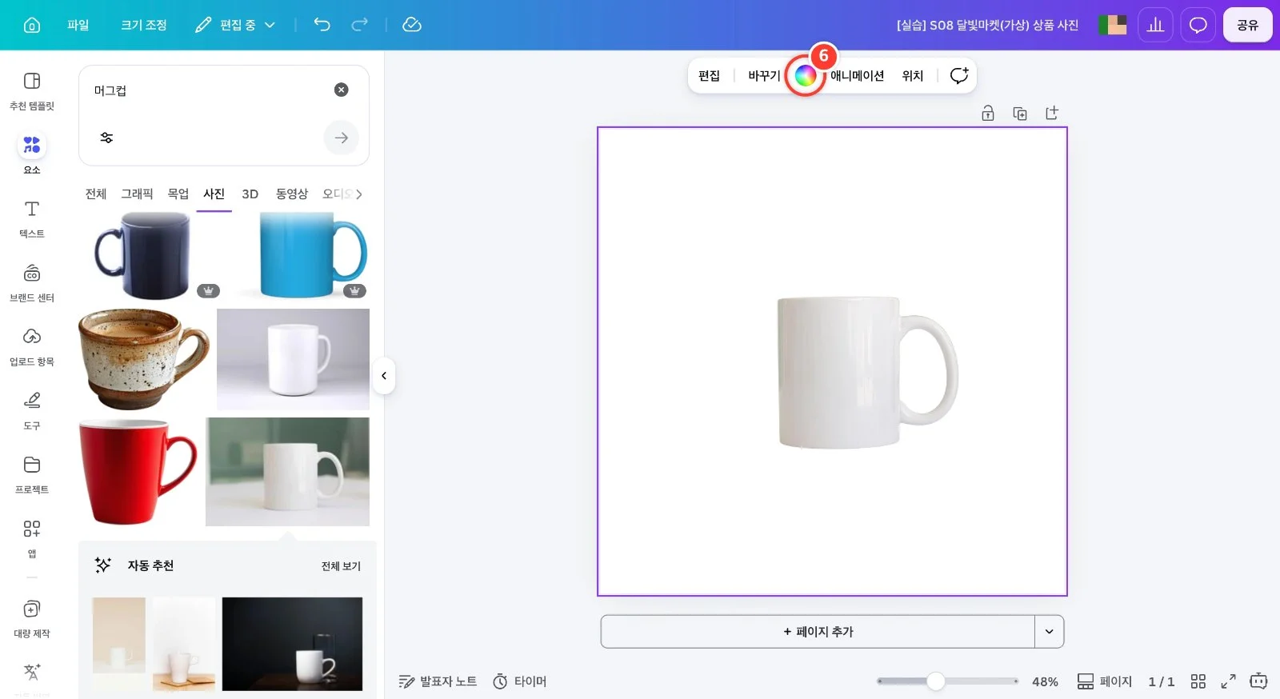1280x699 pixels.
Task: Open 발표자 노트 presenter notes
Action: (x=438, y=681)
